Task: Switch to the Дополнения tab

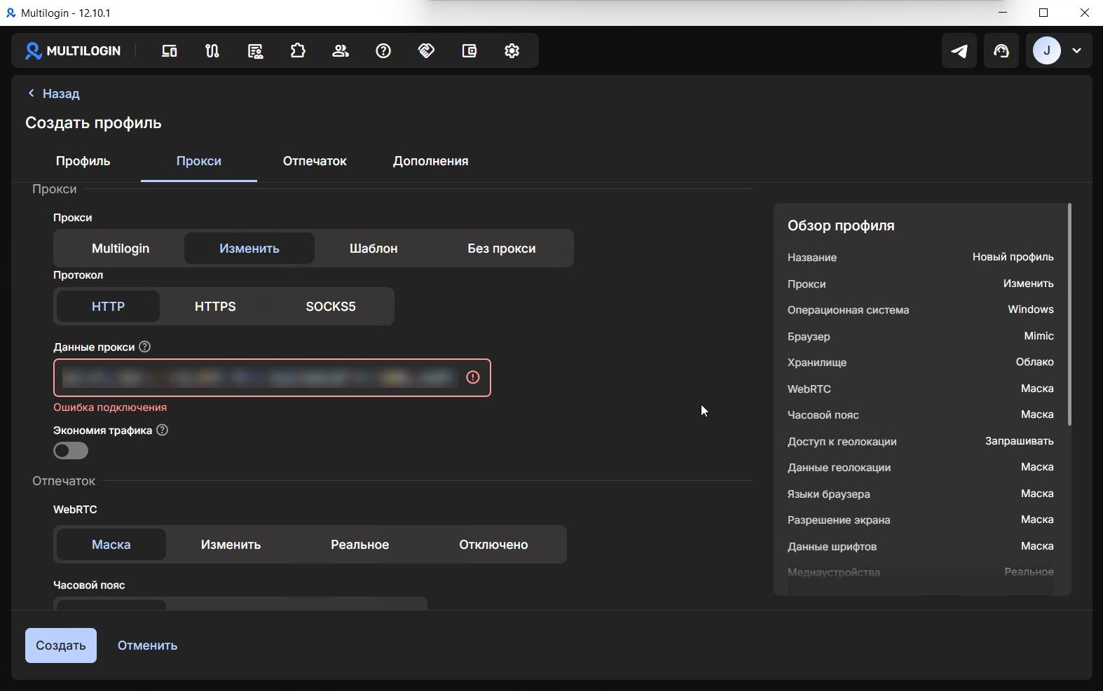Action: click(431, 161)
